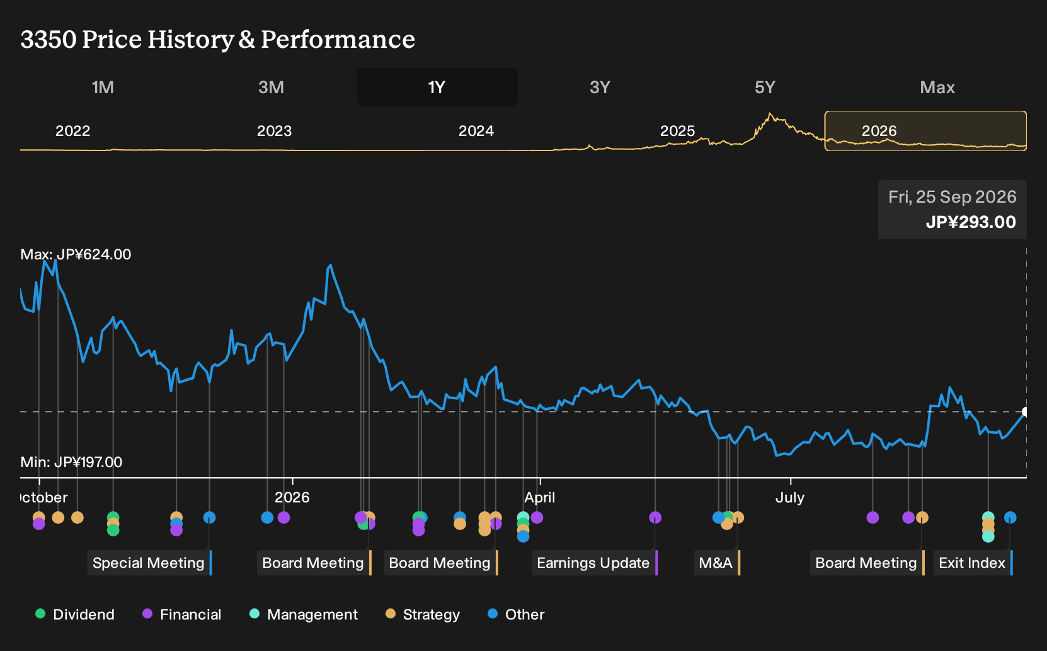Click the April axis label
This screenshot has width=1047, height=651.
pyautogui.click(x=540, y=497)
